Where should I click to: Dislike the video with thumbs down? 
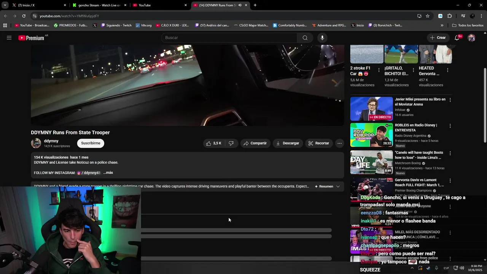tap(231, 143)
